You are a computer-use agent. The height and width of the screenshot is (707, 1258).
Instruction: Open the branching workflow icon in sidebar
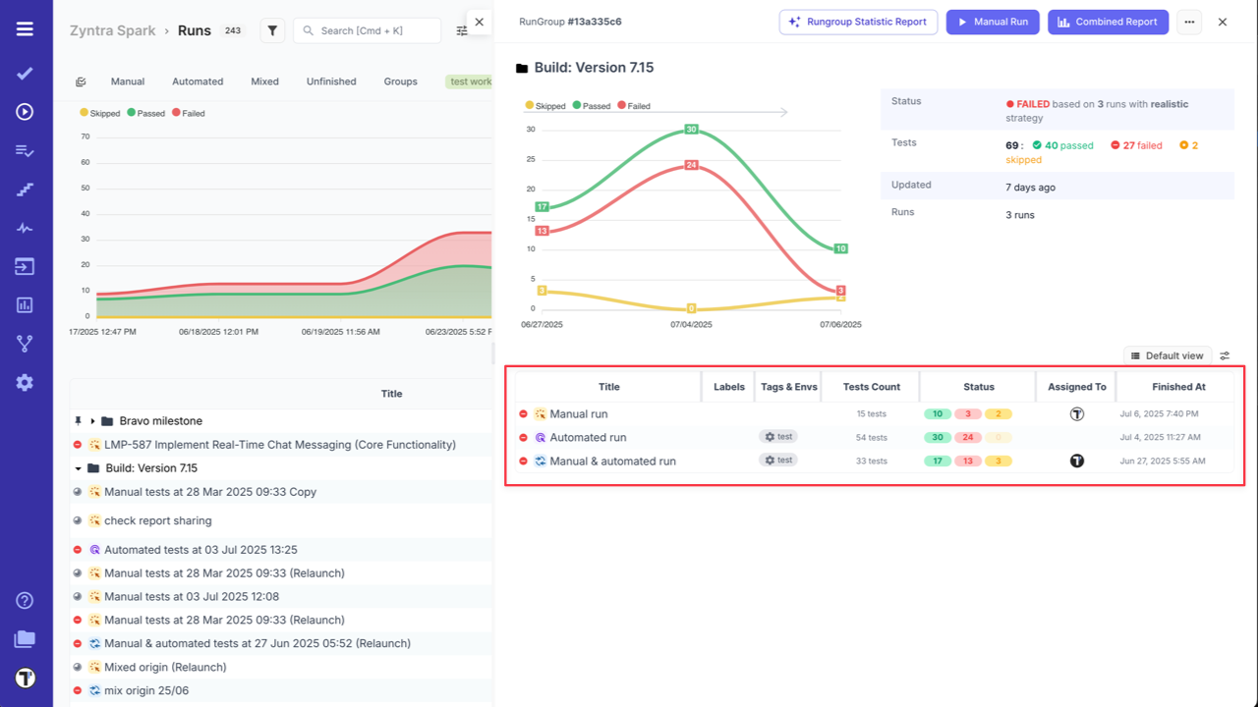coord(25,343)
